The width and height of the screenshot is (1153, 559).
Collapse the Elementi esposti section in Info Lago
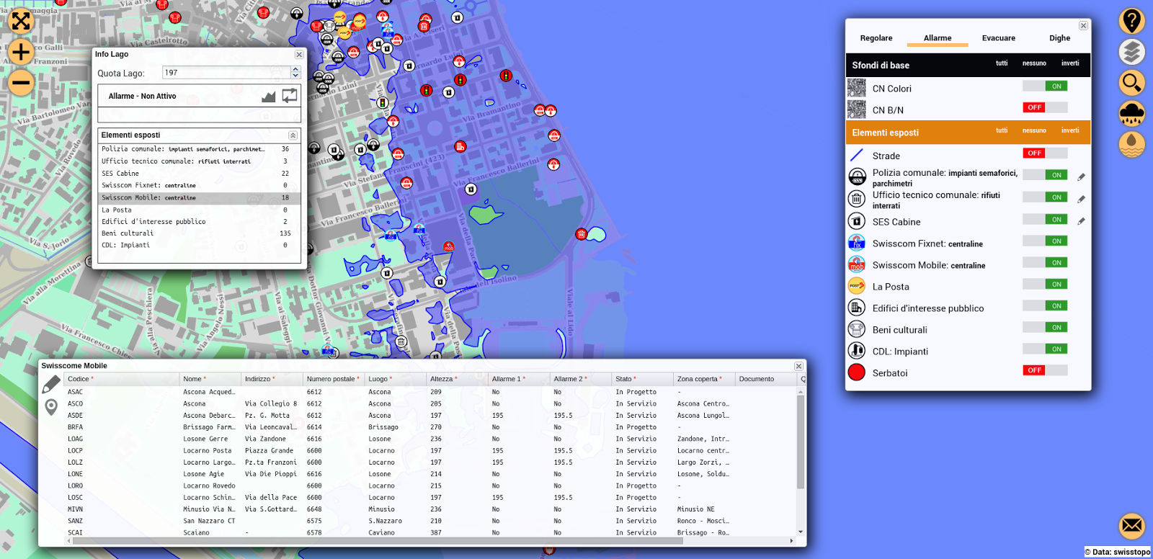pyautogui.click(x=293, y=135)
